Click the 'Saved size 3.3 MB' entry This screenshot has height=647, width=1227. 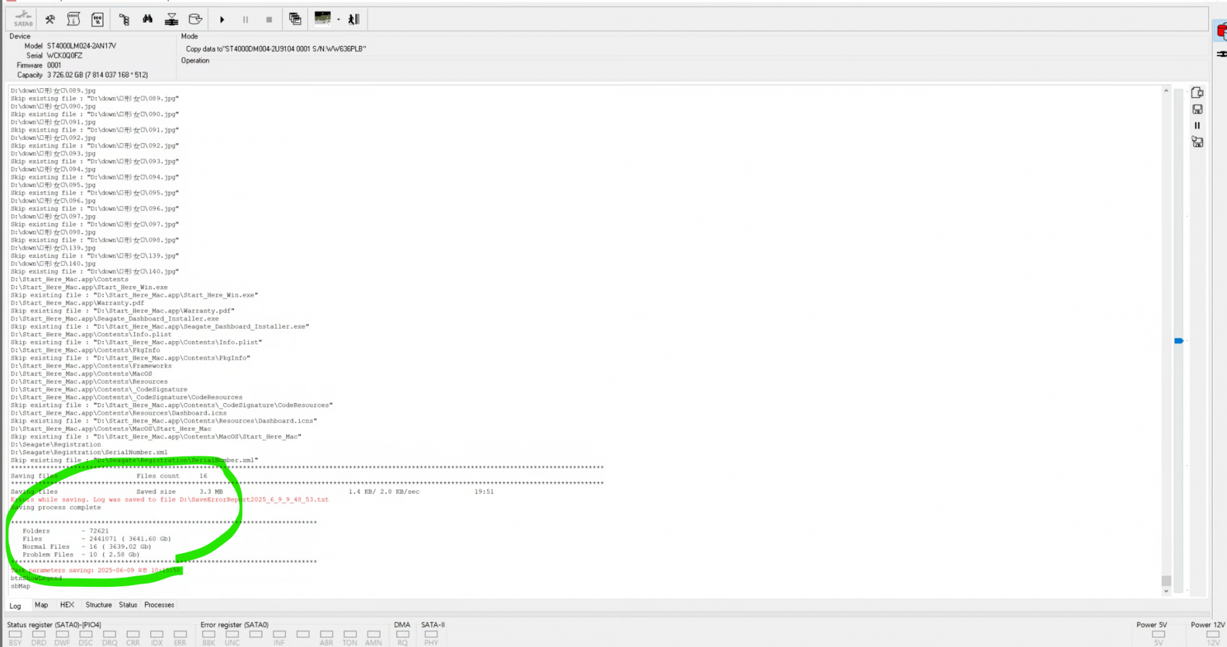click(180, 492)
